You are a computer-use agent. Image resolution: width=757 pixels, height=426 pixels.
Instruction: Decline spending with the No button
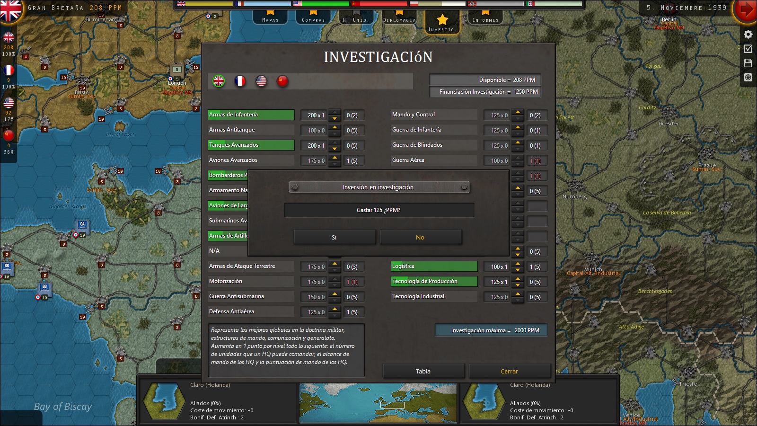tap(421, 237)
